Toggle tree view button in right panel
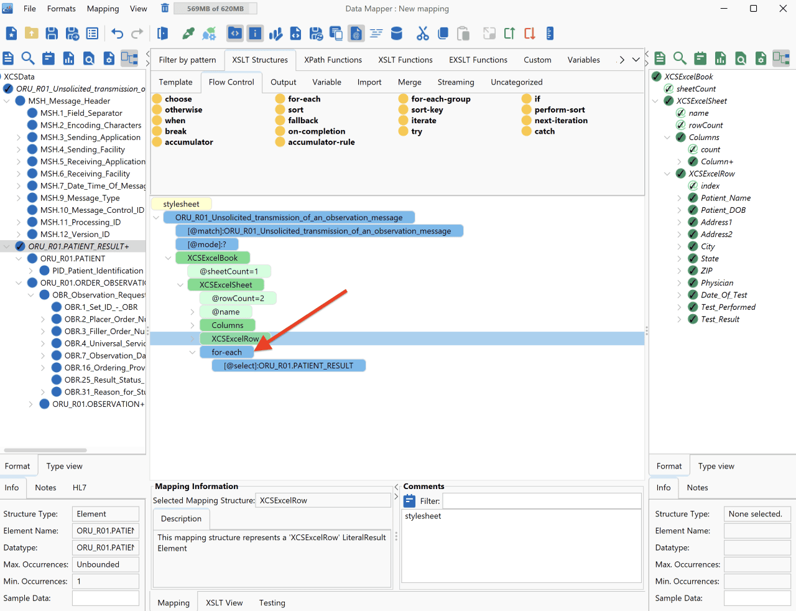The height and width of the screenshot is (611, 796). tap(781, 58)
